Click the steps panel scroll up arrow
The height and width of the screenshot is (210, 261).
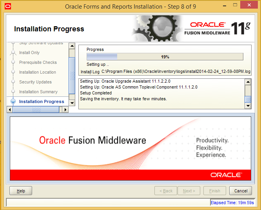pyautogui.click(x=72, y=46)
